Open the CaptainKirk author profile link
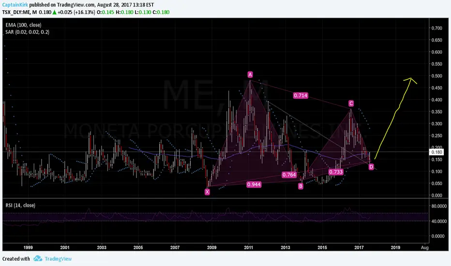The image size is (451, 266). point(15,5)
